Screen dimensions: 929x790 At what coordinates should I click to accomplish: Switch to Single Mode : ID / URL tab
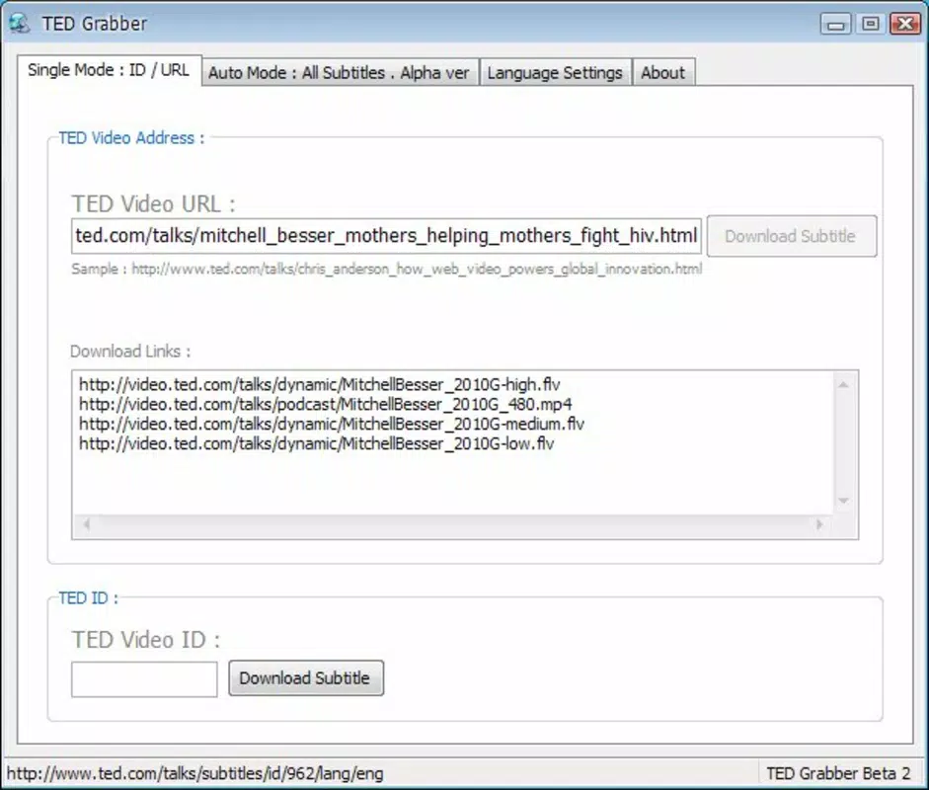click(x=109, y=70)
